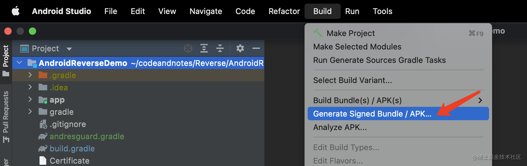527x166 pixels.
Task: Click the app module folder icon
Action: coord(43,99)
